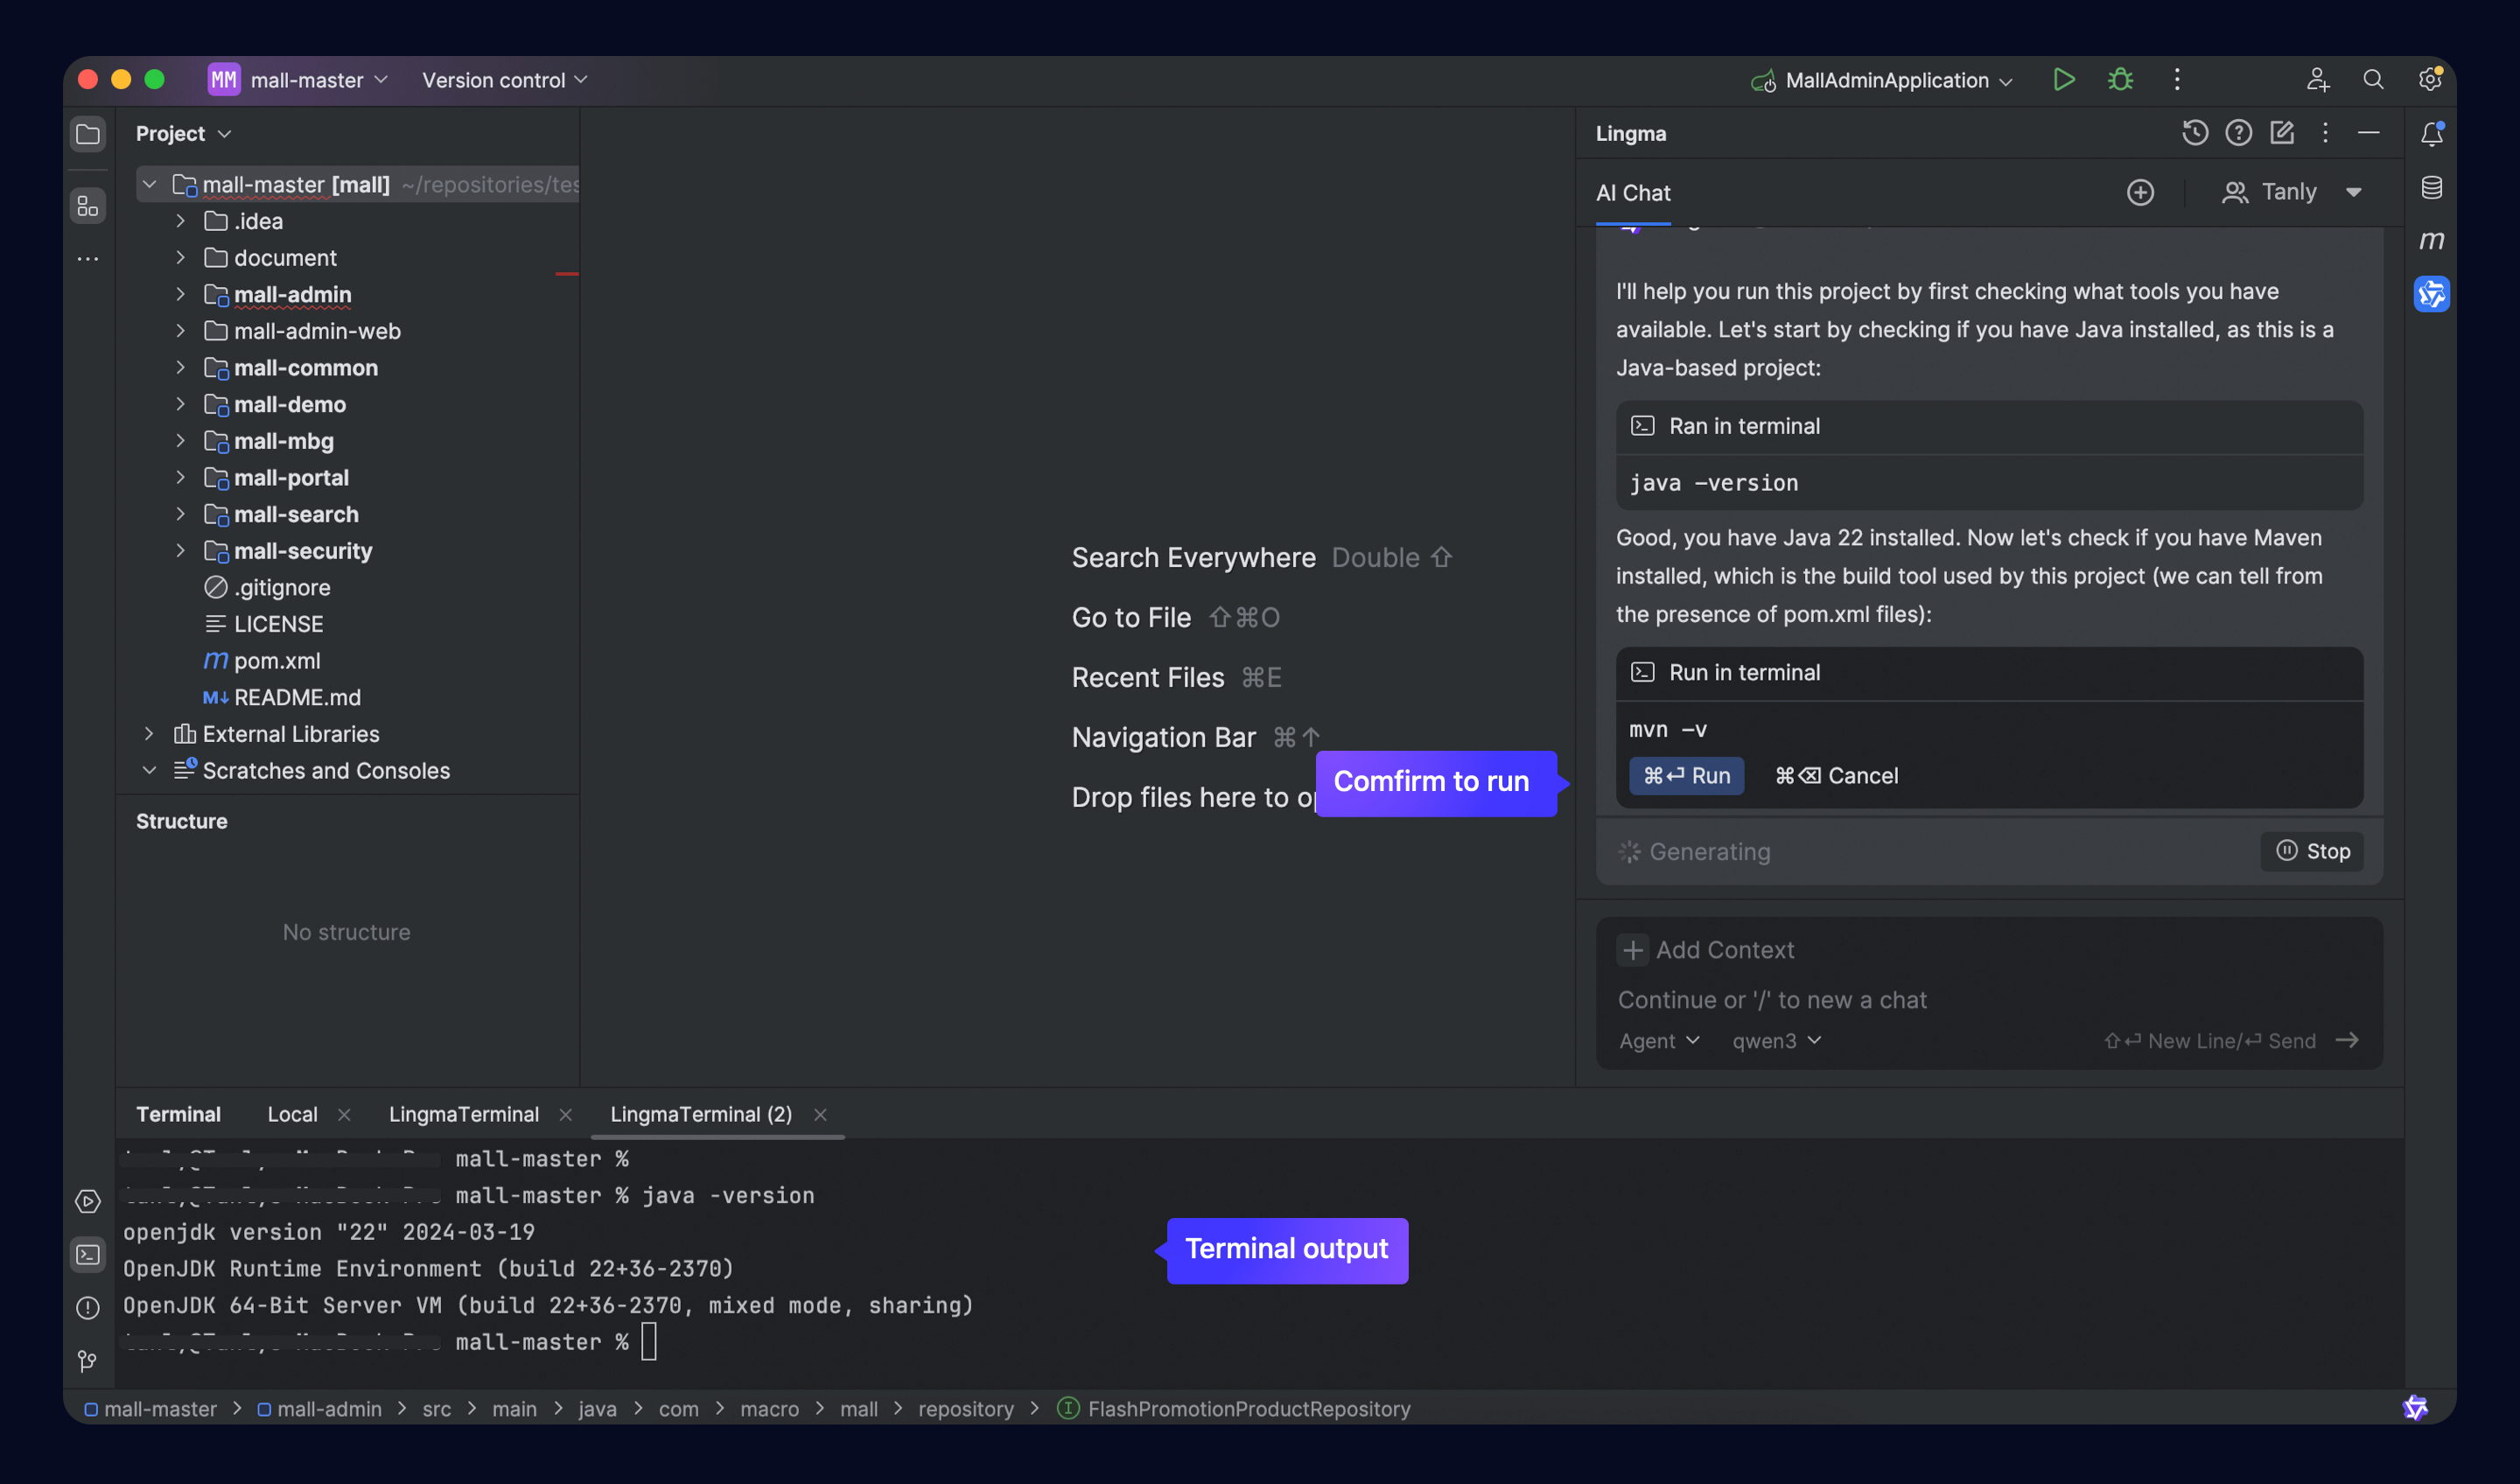Collapse the mall-master root node
The height and width of the screenshot is (1484, 2520).
(150, 185)
